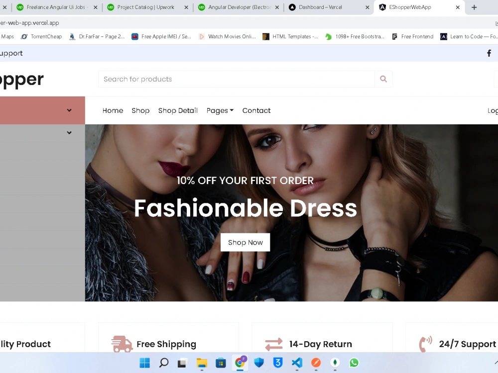Viewport: 498px width, 373px height.
Task: Click the browser address bar URL
Action: pyautogui.click(x=29, y=23)
